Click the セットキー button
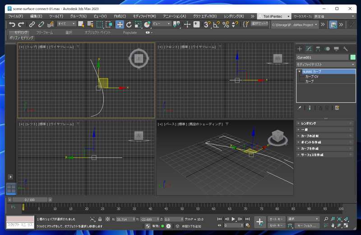Viewport: 361px width, 235px height. point(276,226)
